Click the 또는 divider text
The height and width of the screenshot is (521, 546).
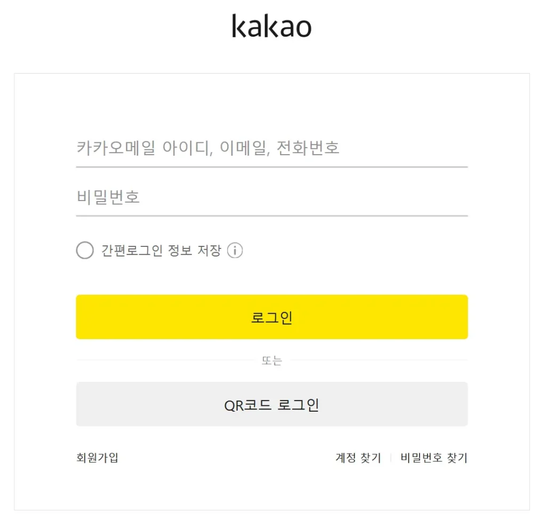pos(272,360)
